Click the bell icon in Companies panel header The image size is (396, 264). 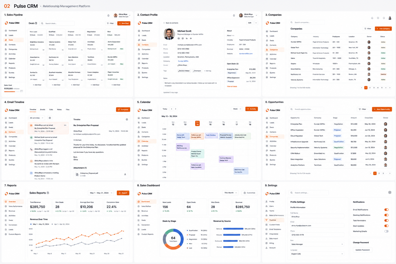pos(372,18)
